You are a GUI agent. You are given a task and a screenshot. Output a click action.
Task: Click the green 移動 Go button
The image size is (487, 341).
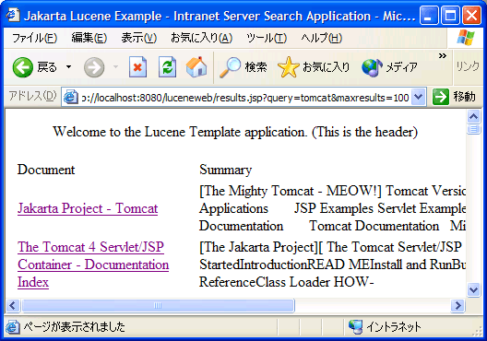click(x=454, y=97)
